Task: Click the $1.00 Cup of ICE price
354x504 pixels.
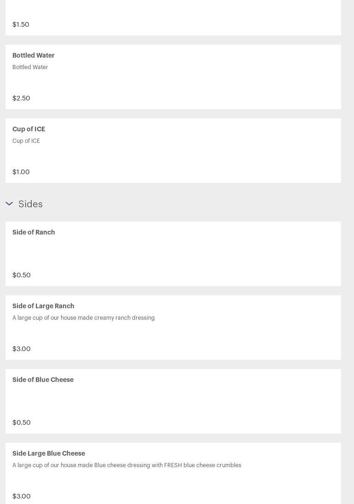Action: [21, 172]
